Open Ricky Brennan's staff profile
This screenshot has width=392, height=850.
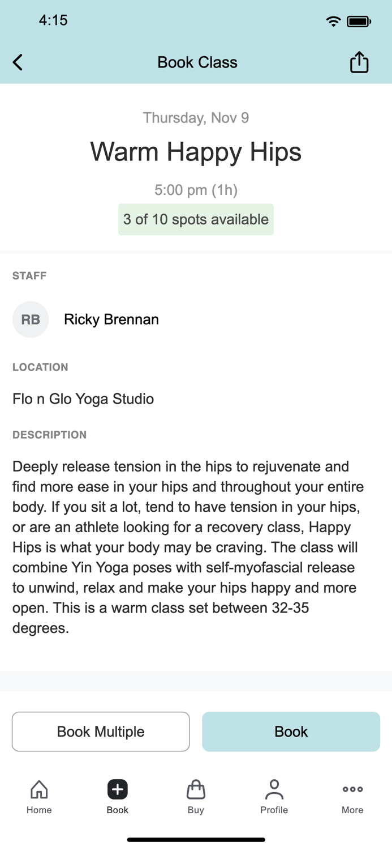click(x=111, y=319)
